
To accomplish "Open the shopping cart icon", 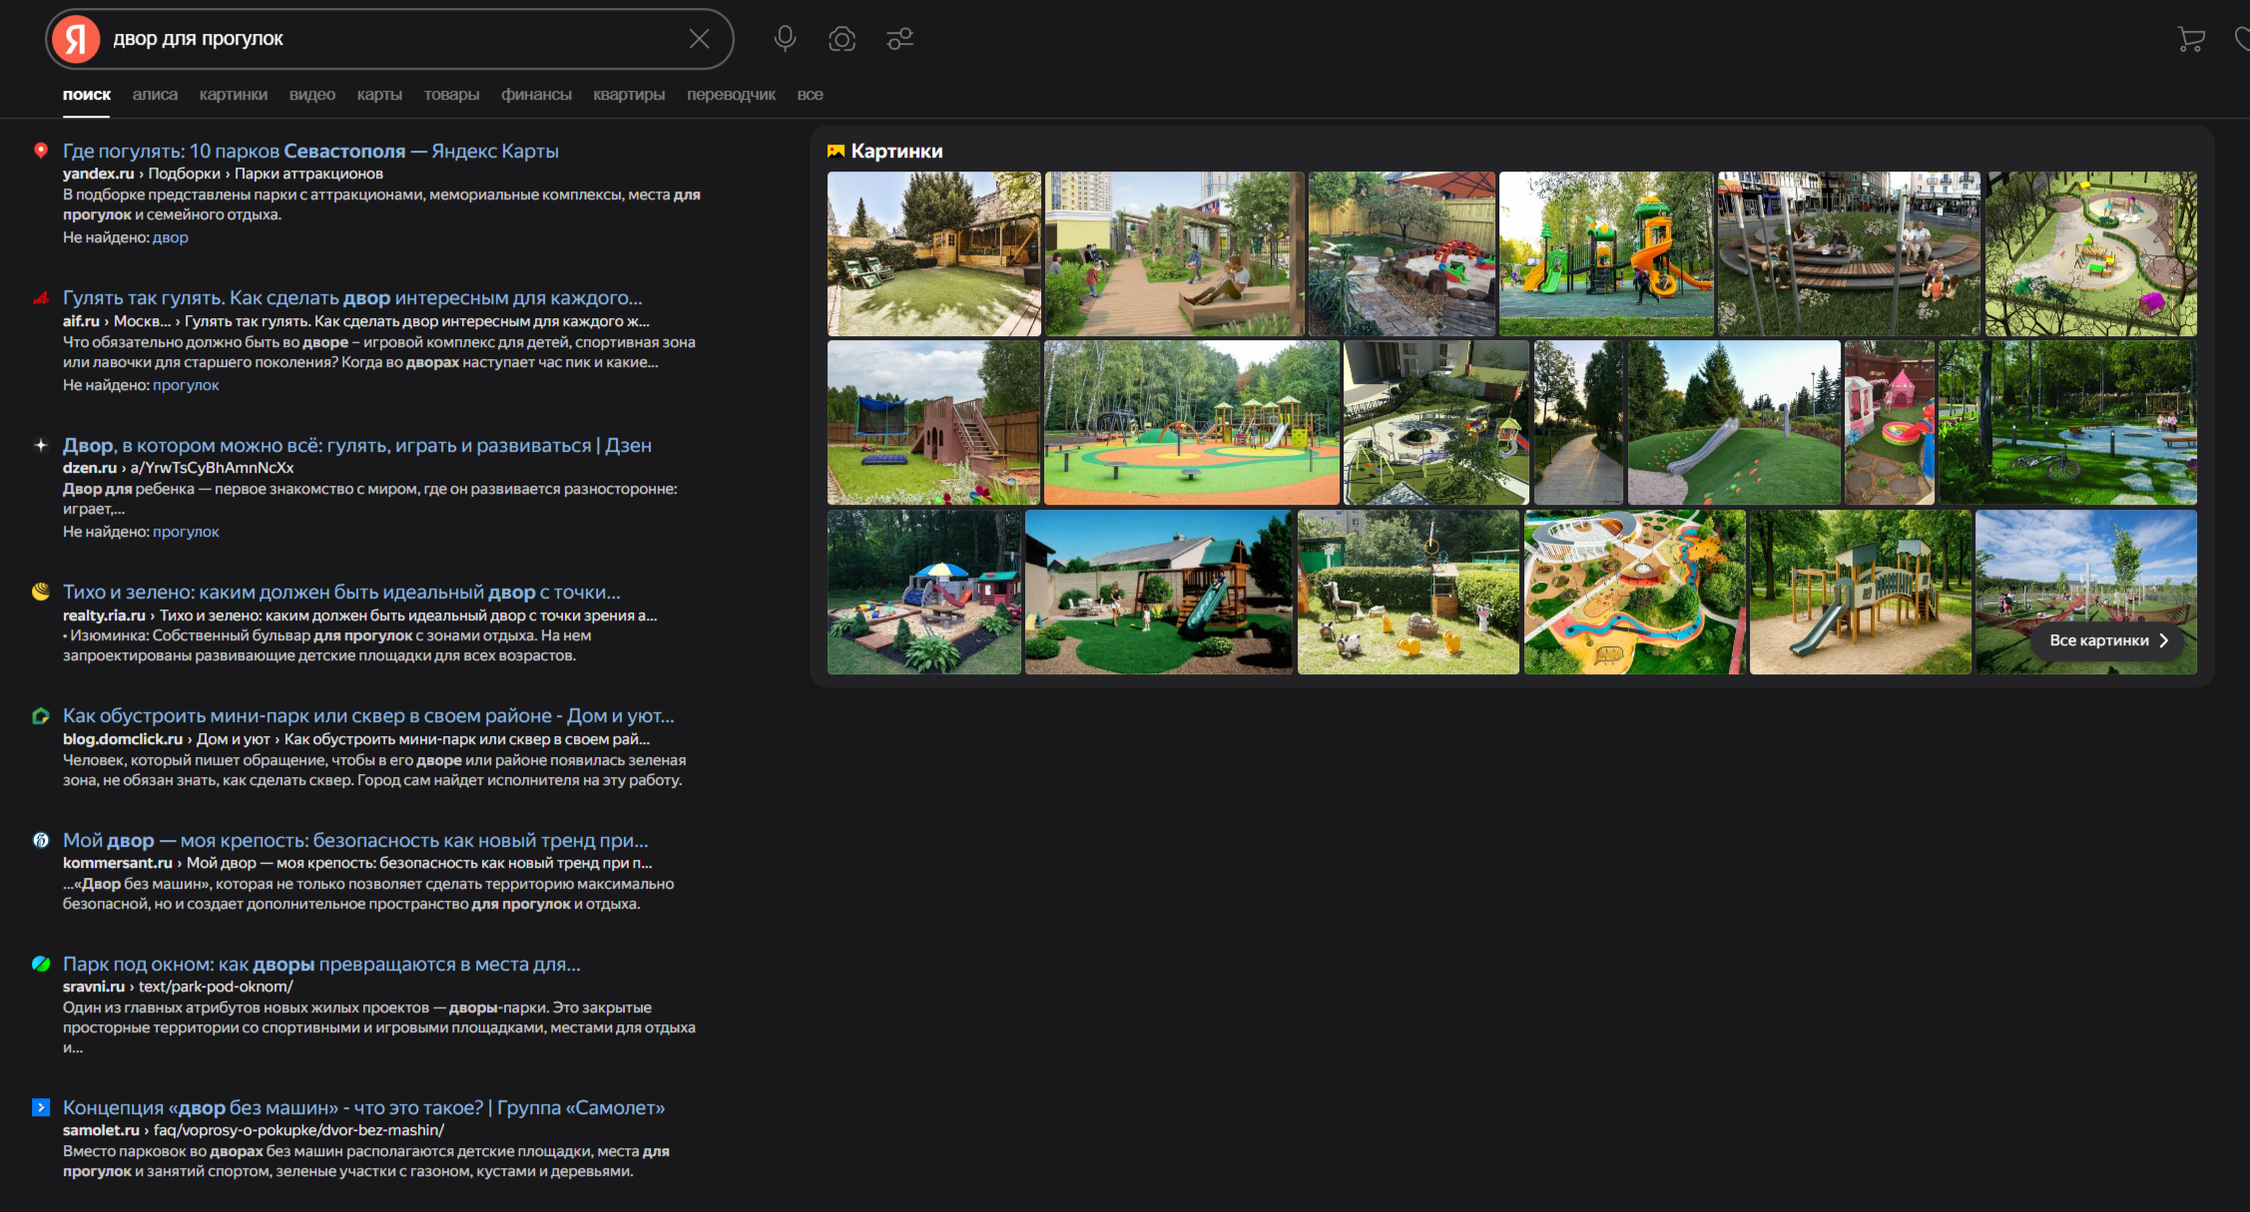I will point(2190,39).
